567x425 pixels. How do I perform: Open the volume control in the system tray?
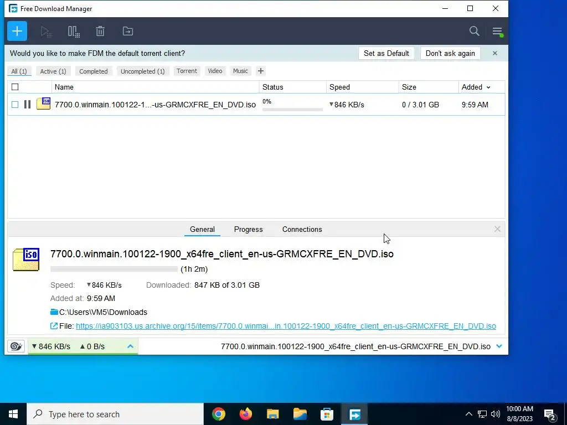click(496, 414)
